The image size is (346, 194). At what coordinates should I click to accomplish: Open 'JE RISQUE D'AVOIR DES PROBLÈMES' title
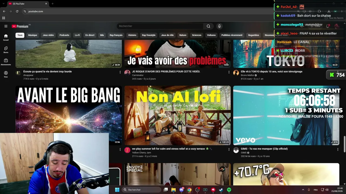[166, 71]
